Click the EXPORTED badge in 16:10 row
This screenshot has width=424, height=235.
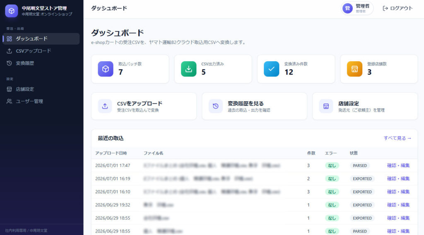coord(362,192)
